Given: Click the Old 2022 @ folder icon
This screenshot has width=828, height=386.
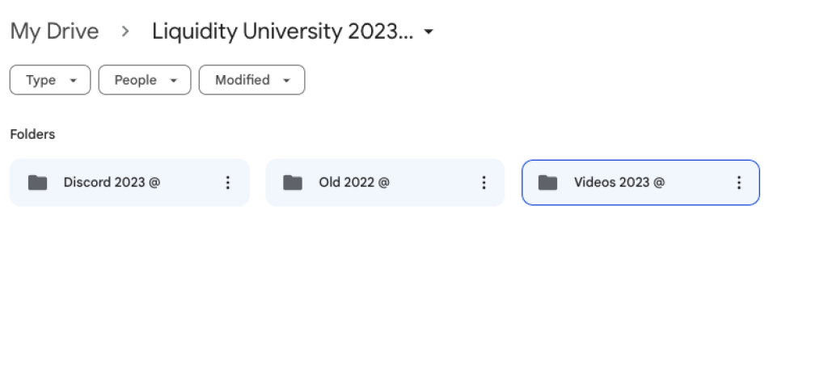Looking at the screenshot, I should tap(293, 183).
